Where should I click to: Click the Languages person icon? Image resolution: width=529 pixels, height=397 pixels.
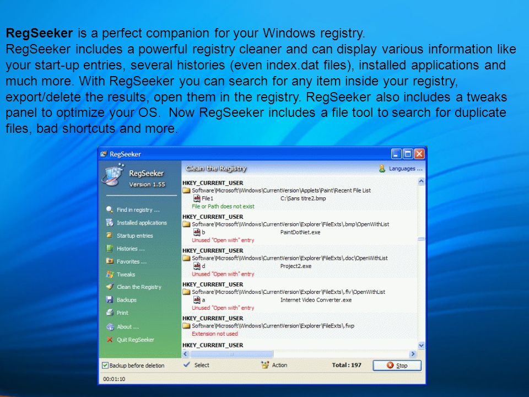[x=382, y=169]
